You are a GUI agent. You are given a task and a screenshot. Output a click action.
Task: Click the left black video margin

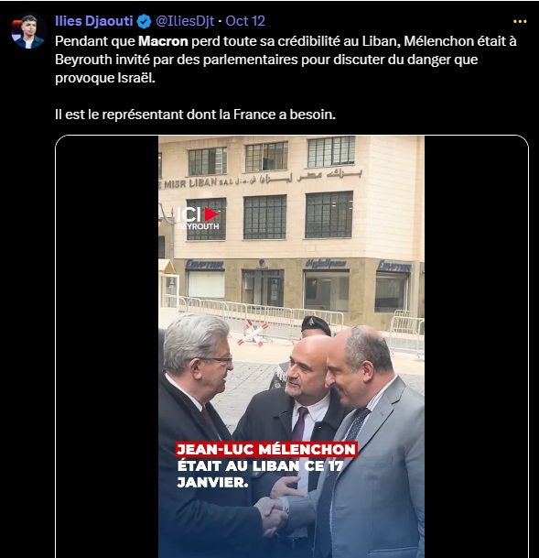[x=107, y=346]
